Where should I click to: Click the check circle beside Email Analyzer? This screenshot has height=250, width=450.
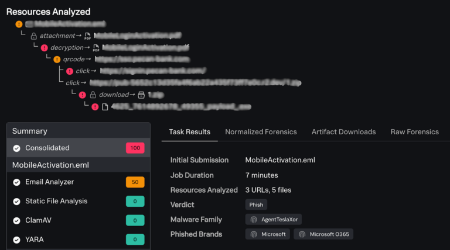tap(16, 182)
